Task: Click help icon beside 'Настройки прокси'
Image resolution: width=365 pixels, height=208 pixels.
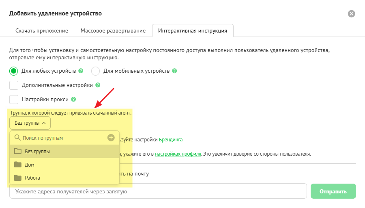Action: tap(73, 99)
